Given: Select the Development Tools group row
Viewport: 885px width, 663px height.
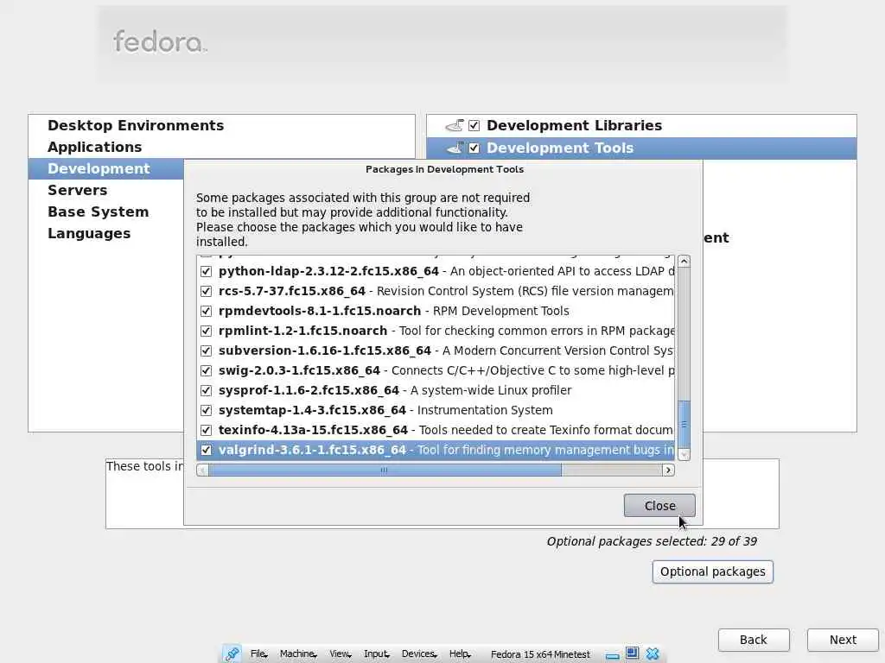Looking at the screenshot, I should point(641,148).
